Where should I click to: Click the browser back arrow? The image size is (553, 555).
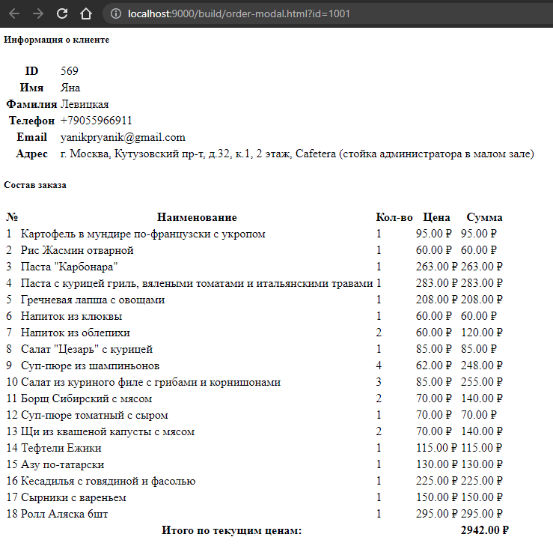click(14, 13)
